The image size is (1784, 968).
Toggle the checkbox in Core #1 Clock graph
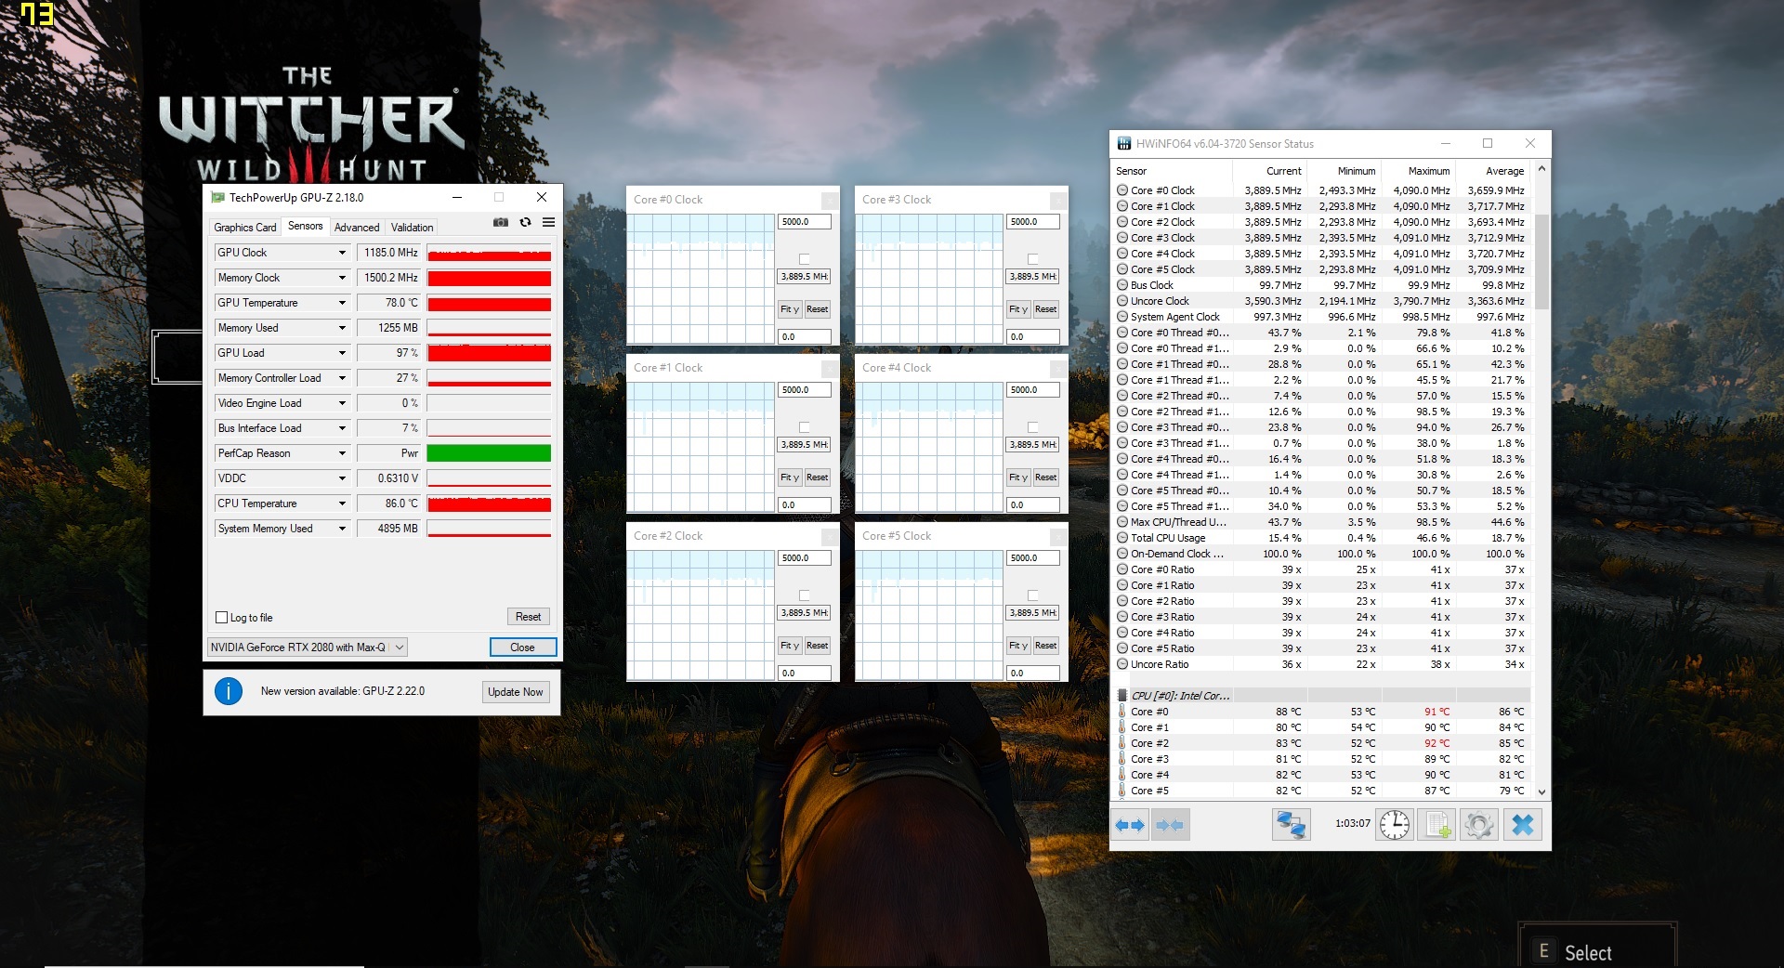pos(805,427)
